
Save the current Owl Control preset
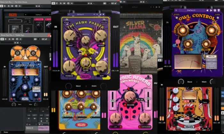tap(215, 10)
